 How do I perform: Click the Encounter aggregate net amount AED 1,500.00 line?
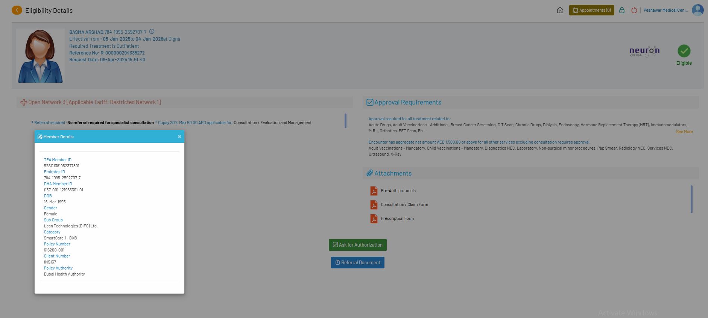pyautogui.click(x=479, y=142)
